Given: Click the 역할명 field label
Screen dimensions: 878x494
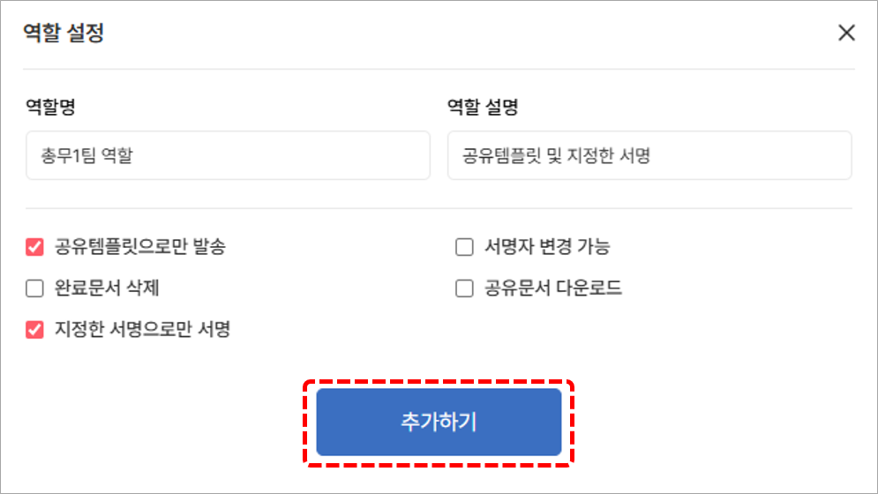Looking at the screenshot, I should click(50, 108).
